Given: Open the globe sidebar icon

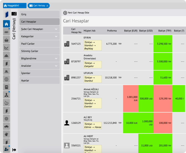Looking at the screenshot, I should pyautogui.click(x=6, y=79).
